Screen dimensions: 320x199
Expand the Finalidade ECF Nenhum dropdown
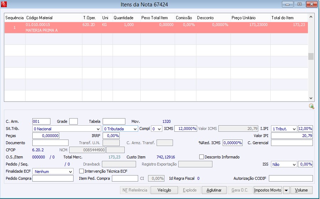click(53, 171)
